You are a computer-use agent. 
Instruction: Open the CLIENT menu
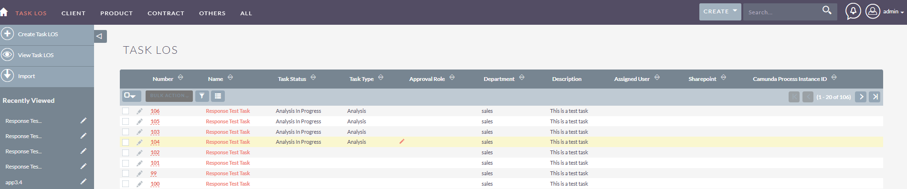[74, 13]
